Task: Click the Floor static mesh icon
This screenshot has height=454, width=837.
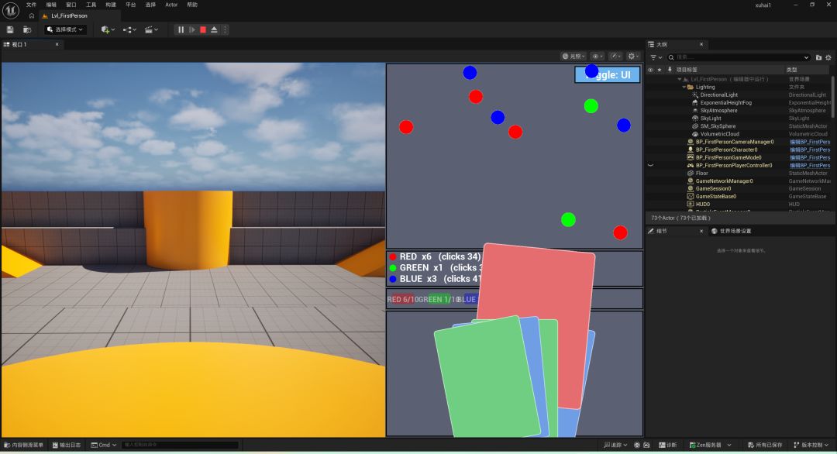Action: [x=691, y=174]
